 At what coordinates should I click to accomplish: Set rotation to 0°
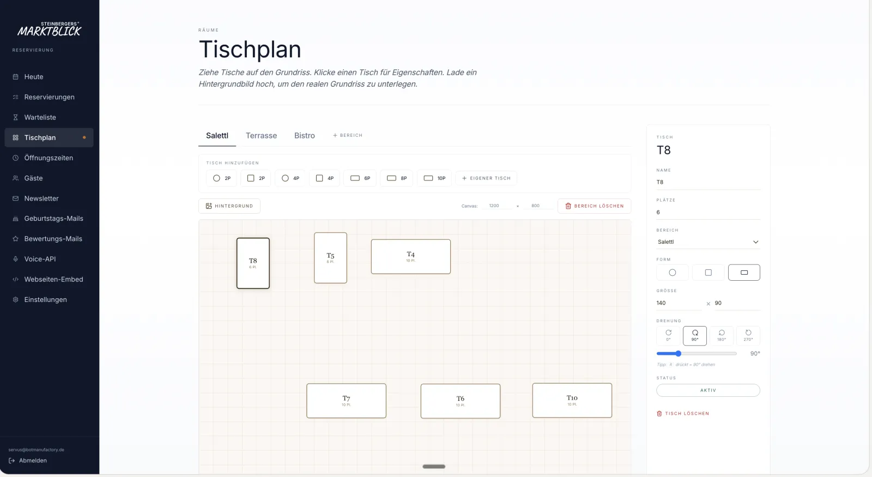coord(668,336)
